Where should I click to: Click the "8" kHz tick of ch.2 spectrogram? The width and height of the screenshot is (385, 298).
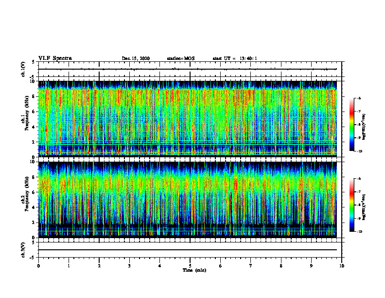point(34,177)
